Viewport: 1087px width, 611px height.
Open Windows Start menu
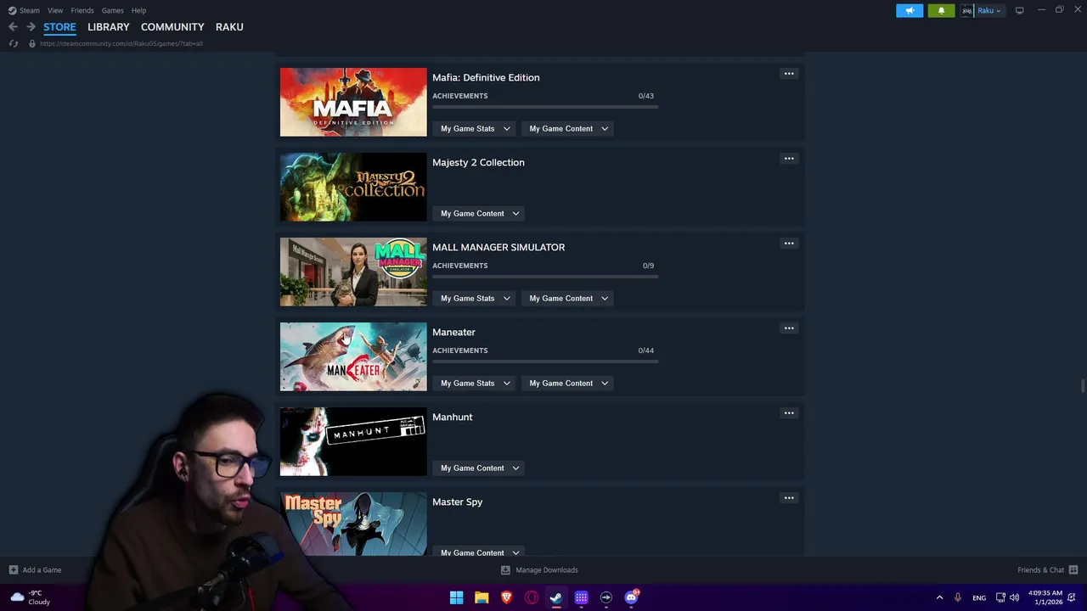pos(456,597)
